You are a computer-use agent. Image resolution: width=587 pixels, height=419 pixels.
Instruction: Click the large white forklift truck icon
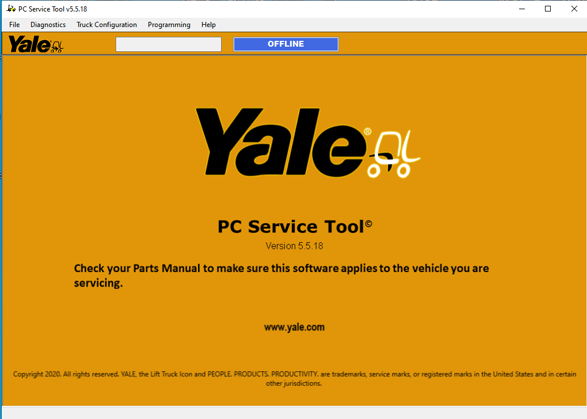pos(396,154)
